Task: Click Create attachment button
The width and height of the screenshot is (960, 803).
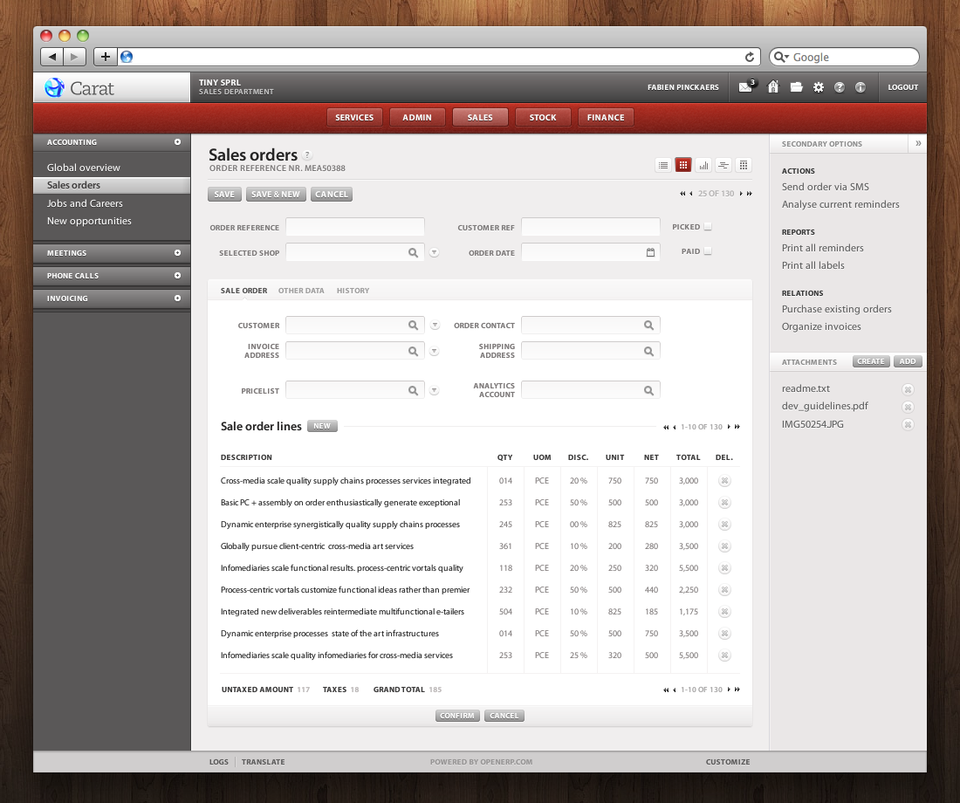Action: pos(871,361)
